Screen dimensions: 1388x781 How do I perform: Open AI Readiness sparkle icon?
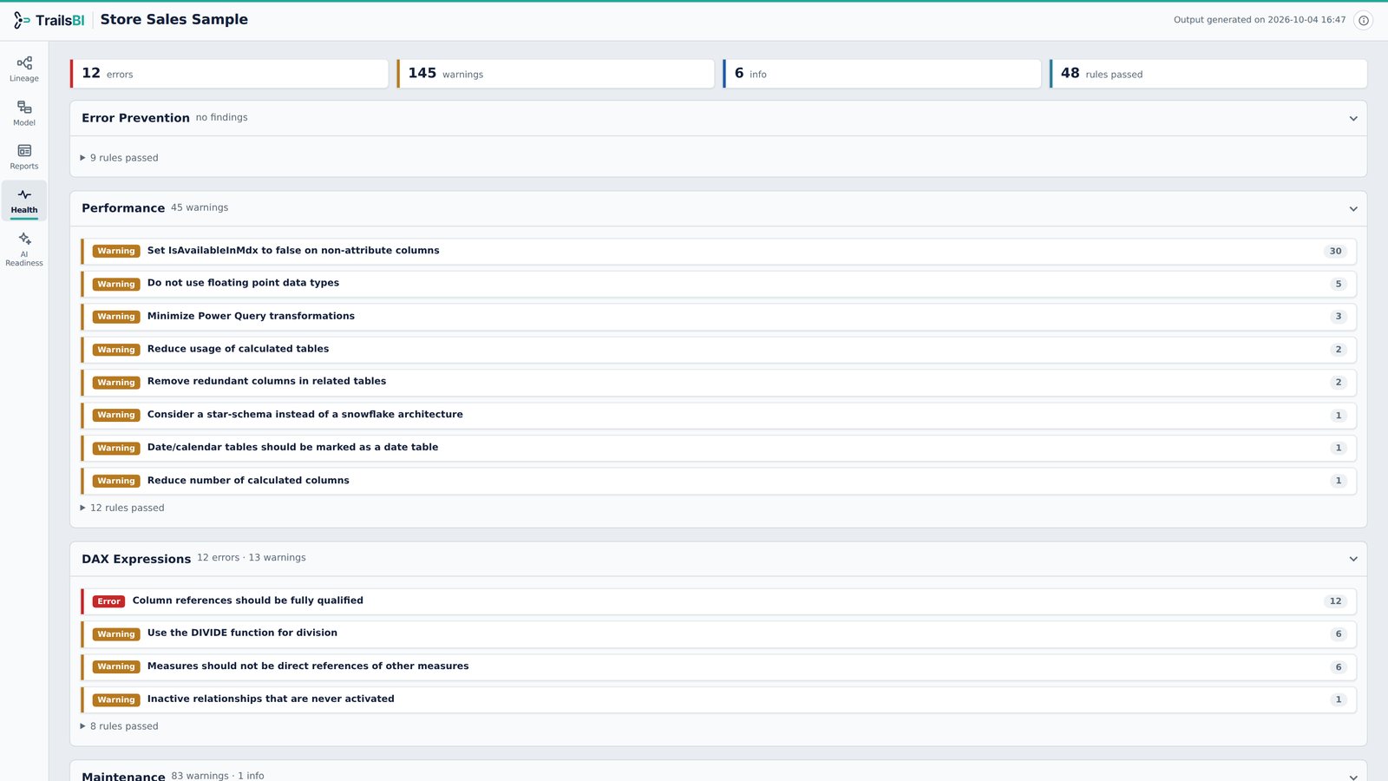click(x=24, y=239)
